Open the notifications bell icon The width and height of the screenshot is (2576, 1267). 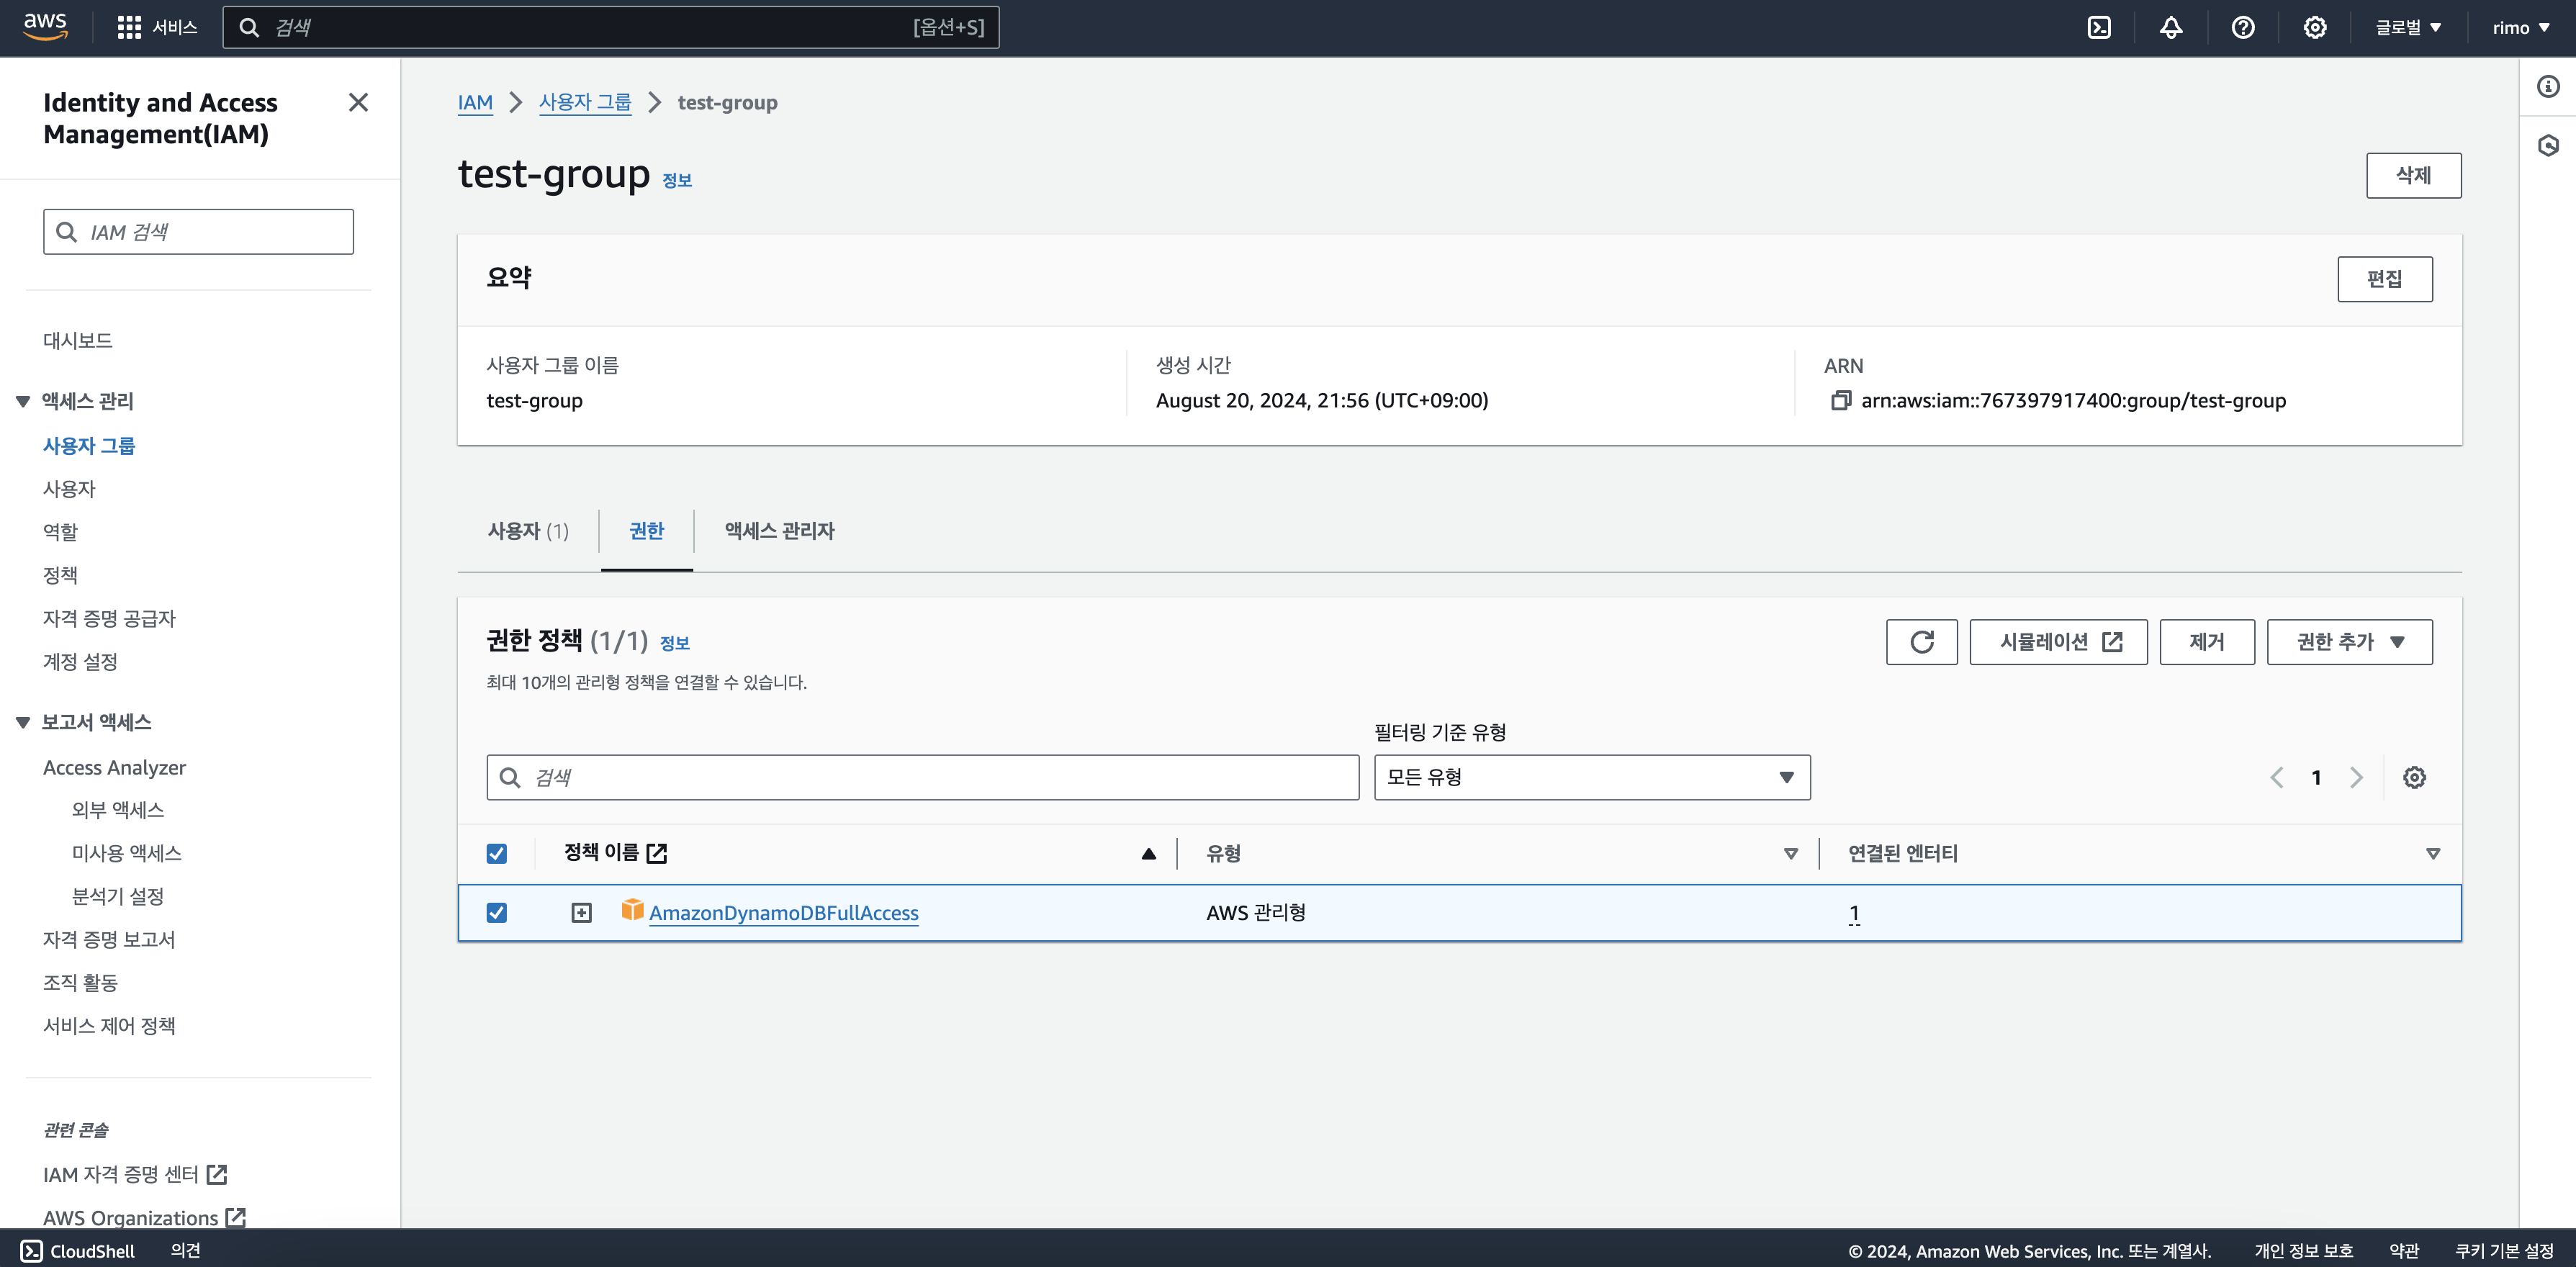coord(2171,28)
